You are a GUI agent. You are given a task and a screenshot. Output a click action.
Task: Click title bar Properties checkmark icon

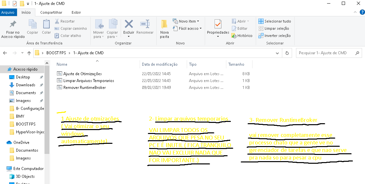(15, 4)
